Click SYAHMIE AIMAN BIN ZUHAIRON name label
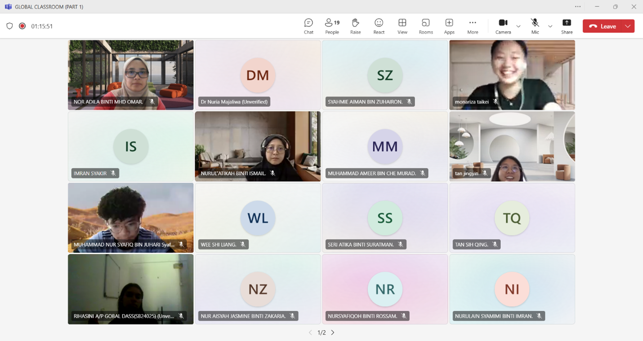This screenshot has width=643, height=341. 365,102
